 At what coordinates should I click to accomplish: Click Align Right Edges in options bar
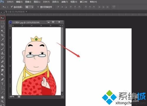tap(79, 7)
